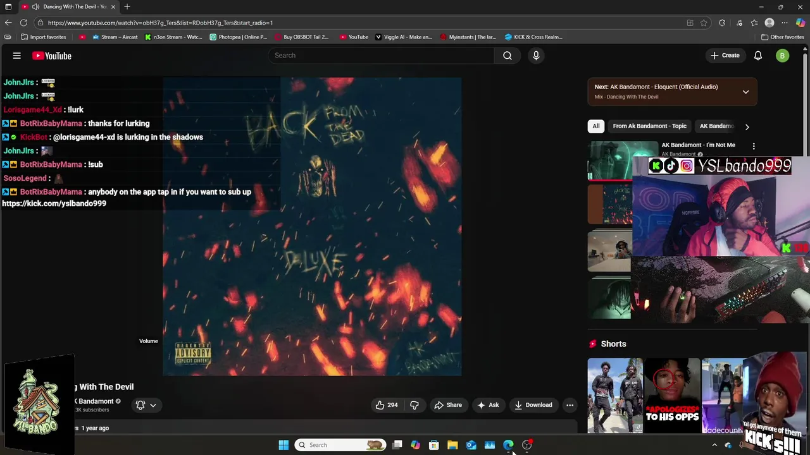
Task: Open the Buy OBSBOT Tail 2 bookmark
Action: coord(301,37)
